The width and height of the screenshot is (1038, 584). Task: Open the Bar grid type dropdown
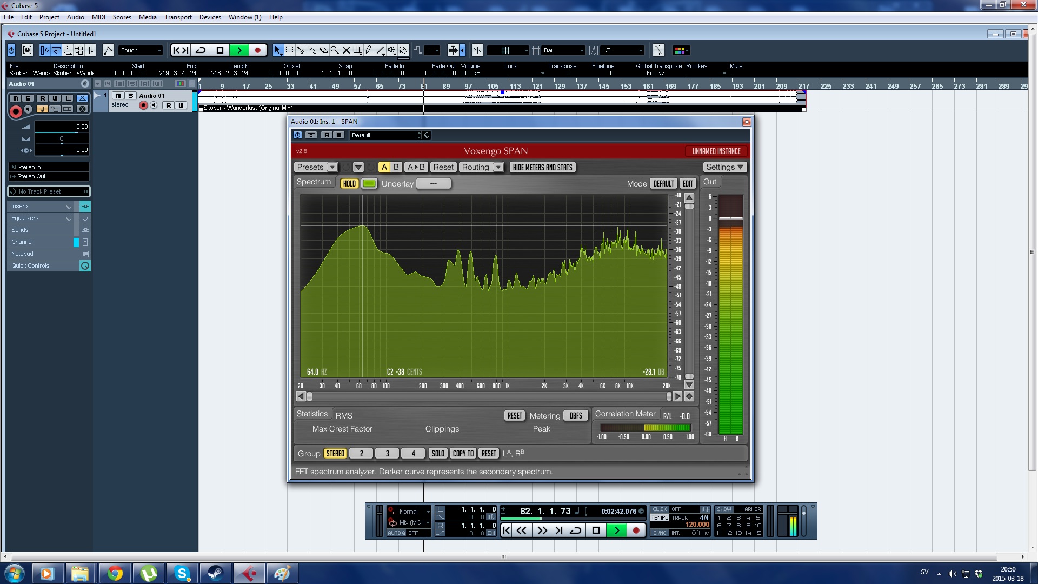(564, 50)
